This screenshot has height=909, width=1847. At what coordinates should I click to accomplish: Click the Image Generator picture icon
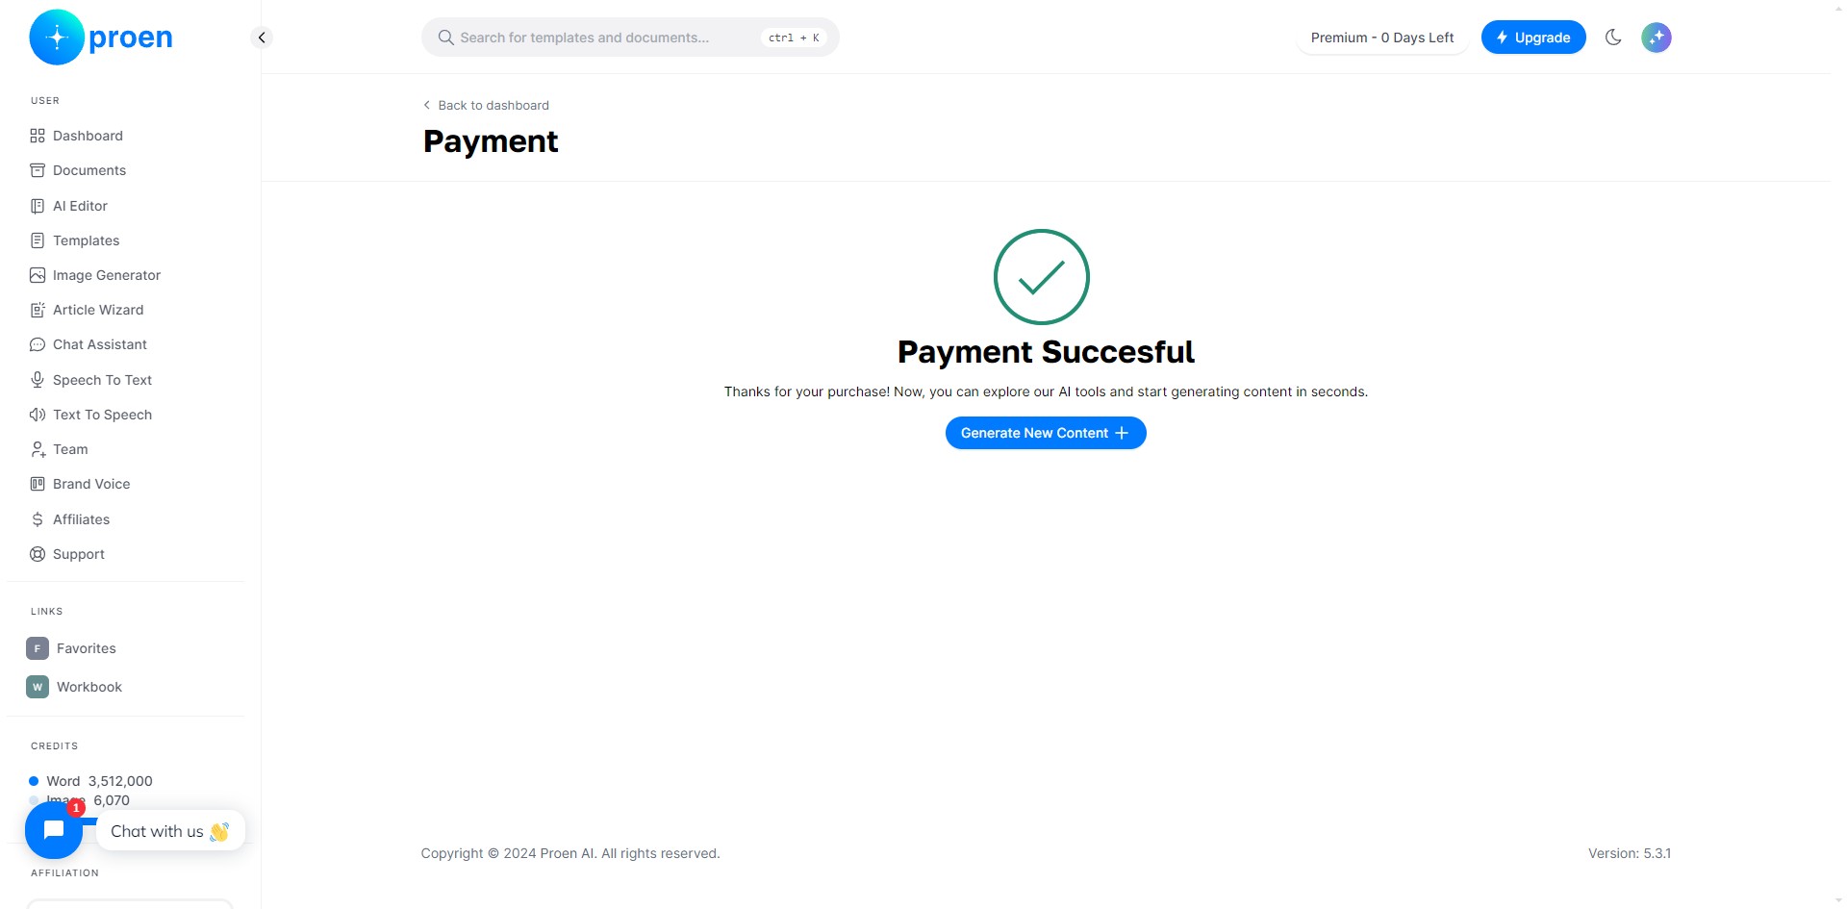38,275
